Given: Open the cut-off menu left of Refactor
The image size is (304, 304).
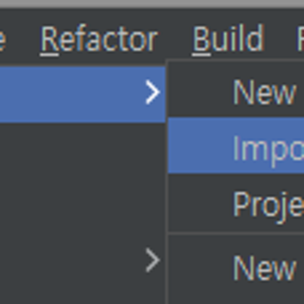Looking at the screenshot, I should (x=2, y=39).
